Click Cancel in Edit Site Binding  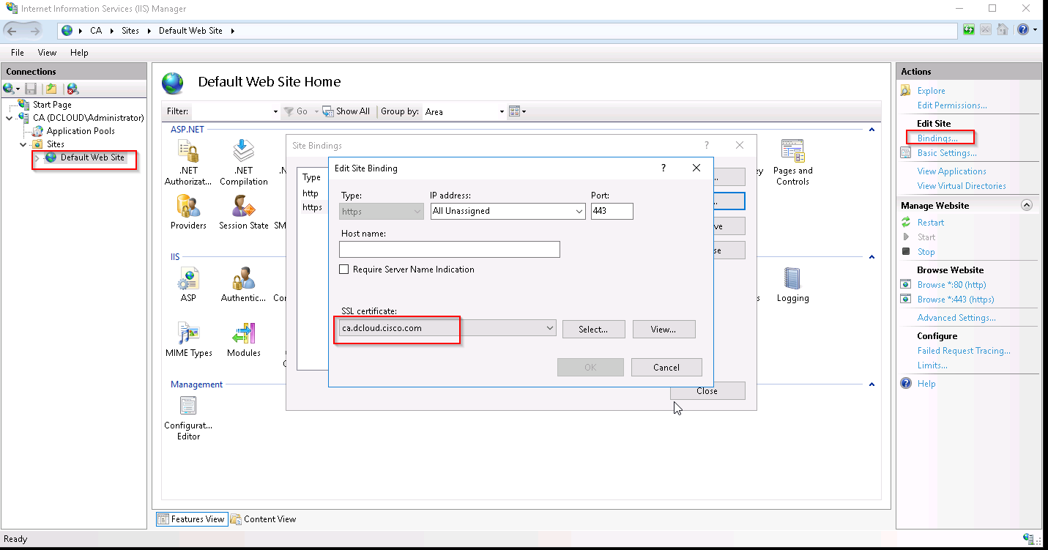666,368
